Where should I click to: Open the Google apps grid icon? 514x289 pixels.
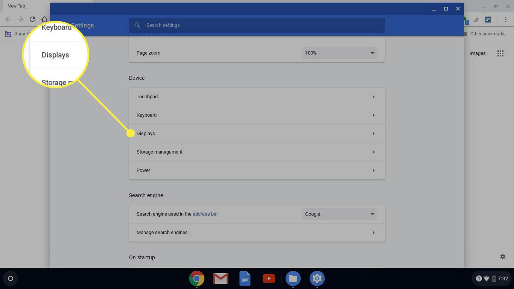coord(500,53)
